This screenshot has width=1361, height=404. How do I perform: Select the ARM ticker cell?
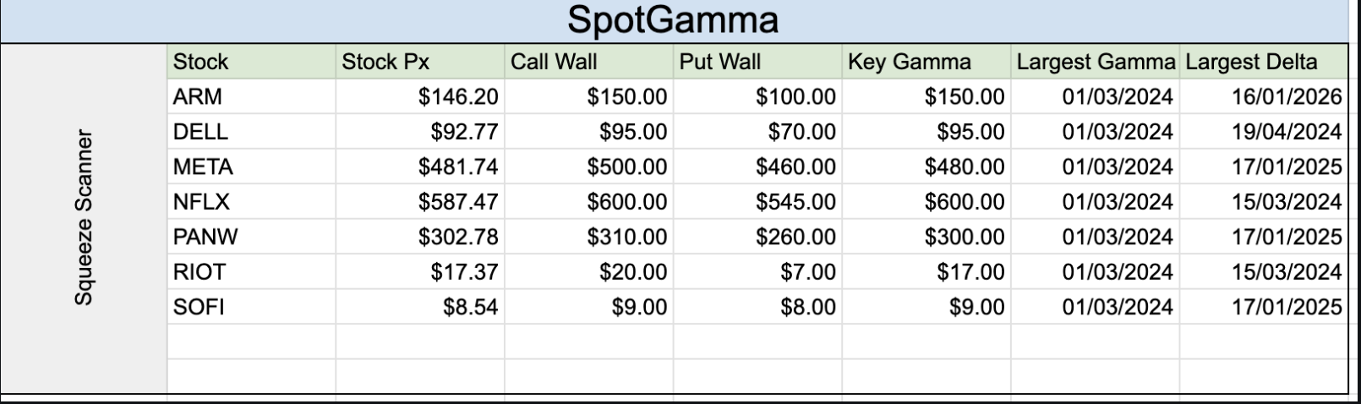[250, 97]
